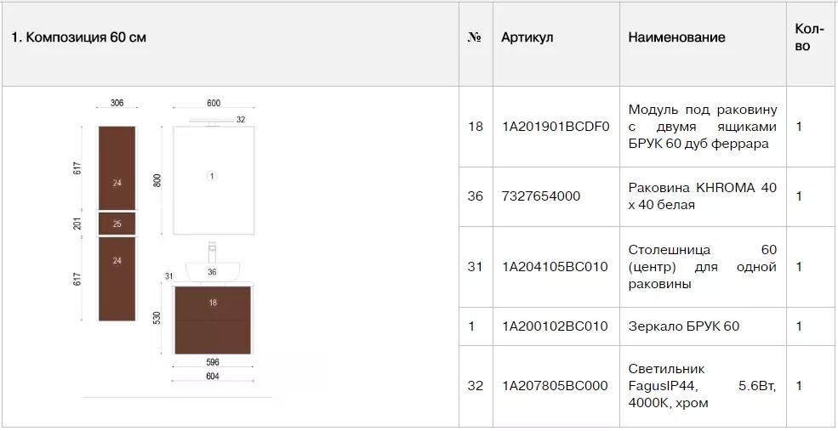Click the "800" height dimension label
The image size is (838, 431).
point(157,181)
